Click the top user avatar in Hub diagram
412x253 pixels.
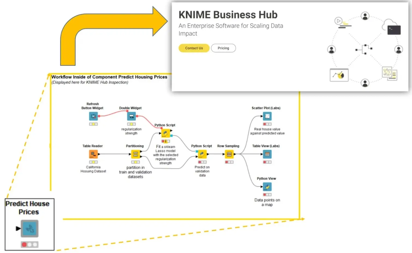(365, 16)
